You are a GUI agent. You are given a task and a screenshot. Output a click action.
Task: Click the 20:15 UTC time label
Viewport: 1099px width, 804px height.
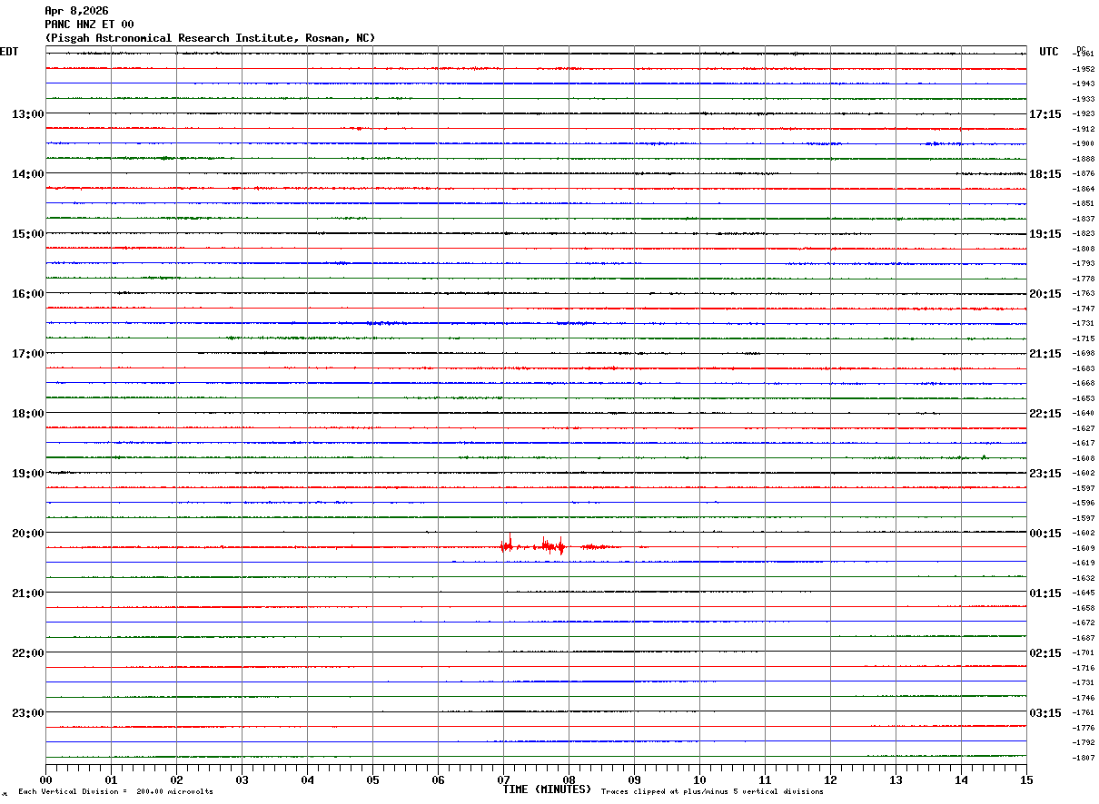pyautogui.click(x=1045, y=294)
